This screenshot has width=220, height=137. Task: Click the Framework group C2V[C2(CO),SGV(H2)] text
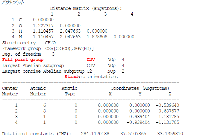(x=48, y=48)
